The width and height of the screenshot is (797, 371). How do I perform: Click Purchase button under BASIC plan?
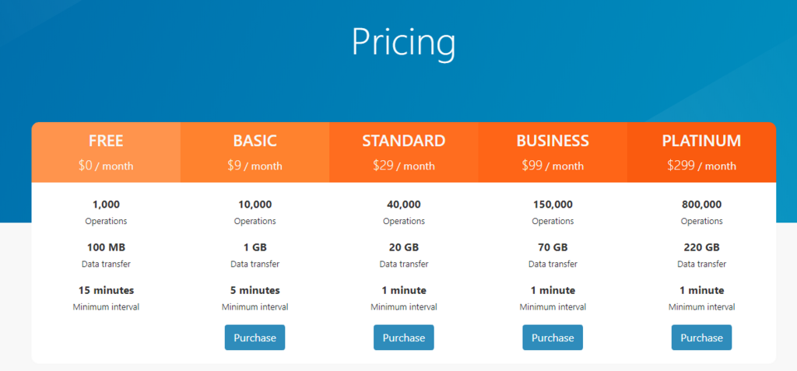(255, 338)
